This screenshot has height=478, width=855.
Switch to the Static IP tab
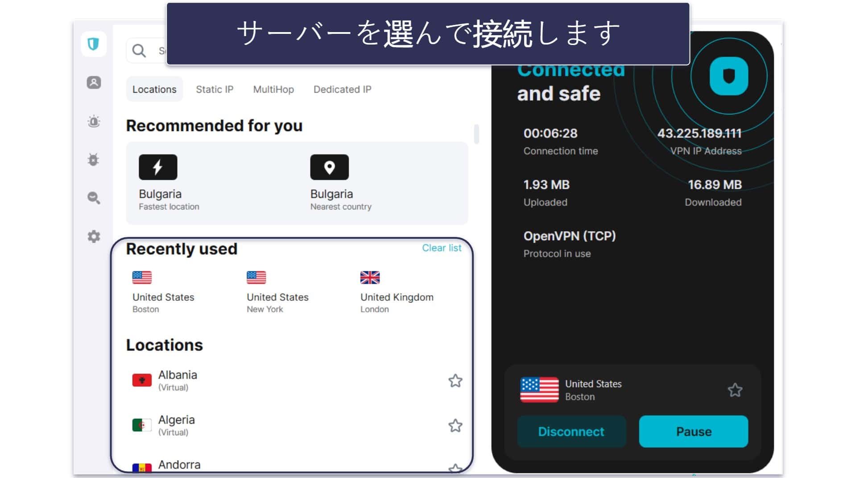tap(215, 89)
